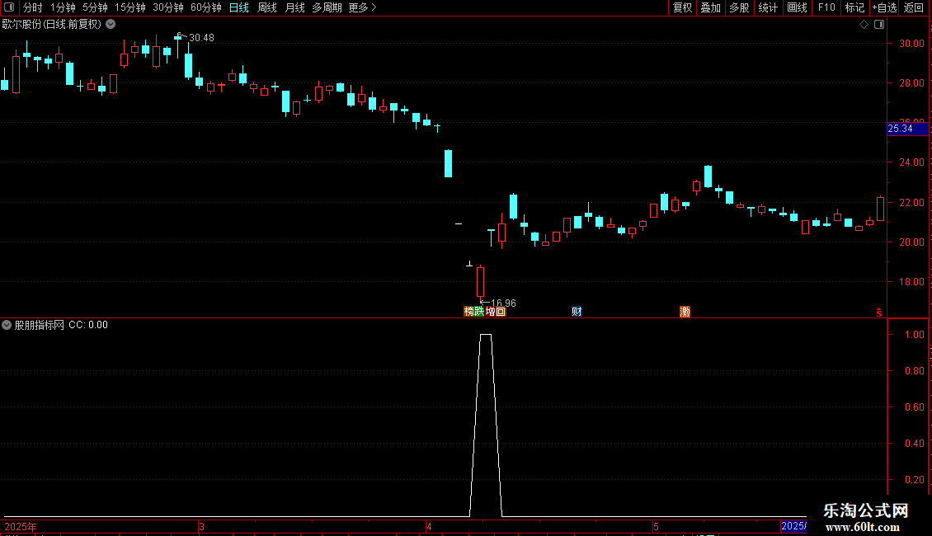Open the 多股 multi-stock view

click(x=739, y=7)
